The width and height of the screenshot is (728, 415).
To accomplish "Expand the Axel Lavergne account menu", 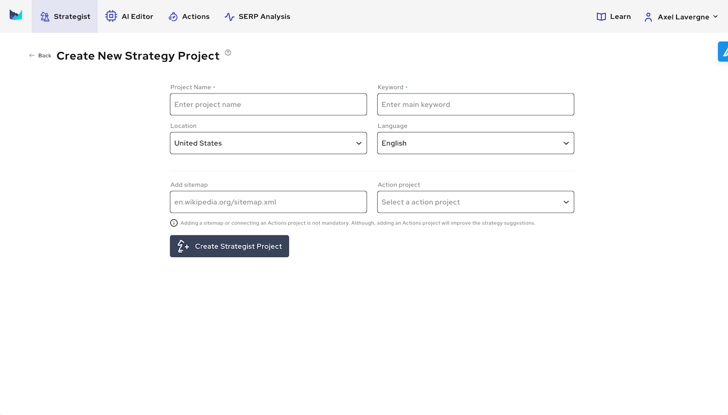I will [x=681, y=17].
